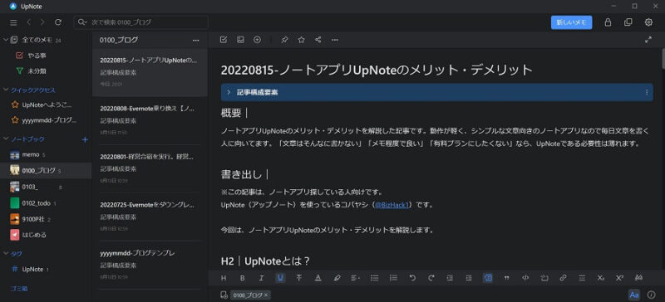
Task: Click the add notebook icon at bottom
Action: click(x=224, y=295)
